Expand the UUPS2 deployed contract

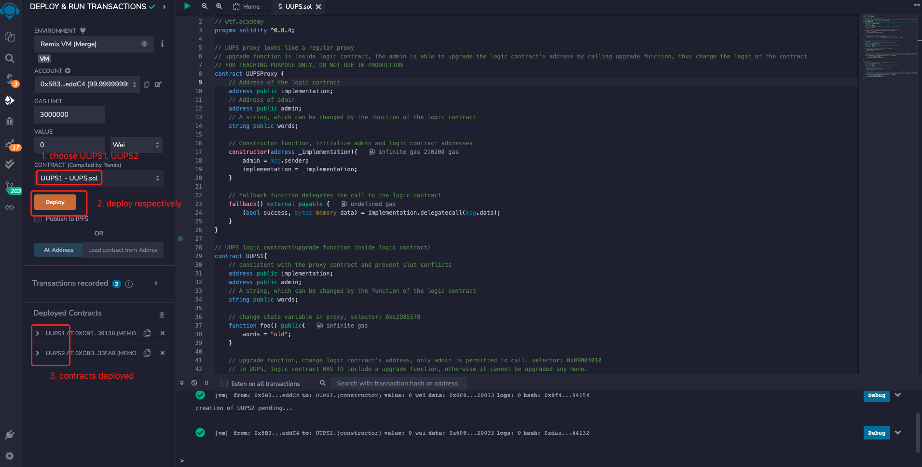[x=38, y=353]
